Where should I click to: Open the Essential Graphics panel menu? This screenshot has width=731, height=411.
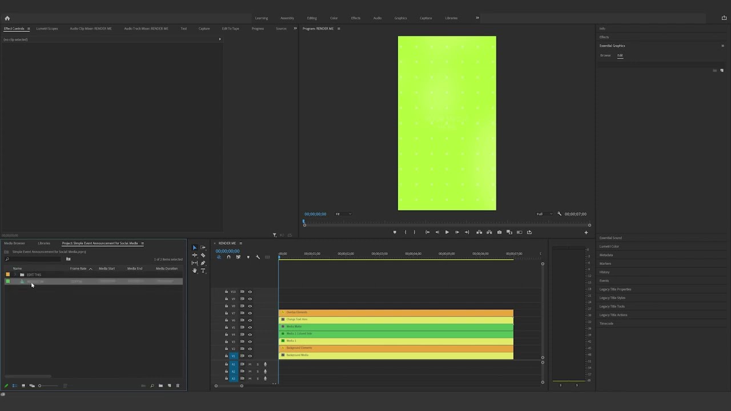point(723,46)
